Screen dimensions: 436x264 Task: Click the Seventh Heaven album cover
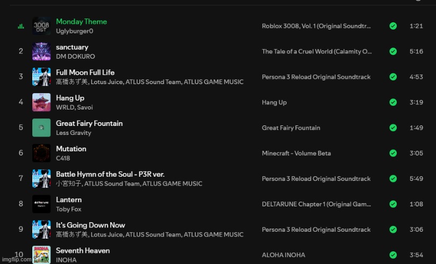pyautogui.click(x=41, y=254)
